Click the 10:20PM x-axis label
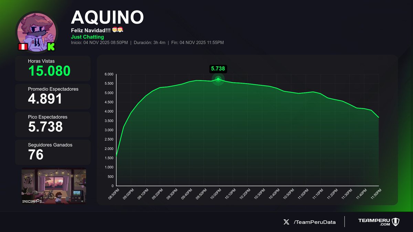413x232 pixels. [244, 194]
